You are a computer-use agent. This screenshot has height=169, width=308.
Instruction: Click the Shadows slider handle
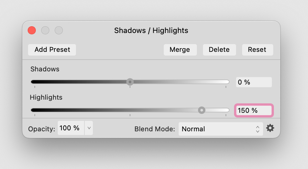(130, 82)
